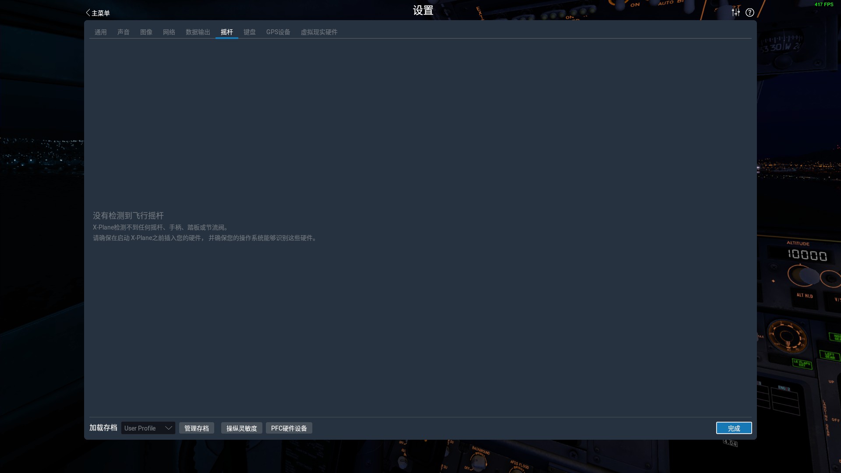Viewport: 841px width, 473px height.
Task: Open the 虚拟现实硬件 tab
Action: coord(319,32)
